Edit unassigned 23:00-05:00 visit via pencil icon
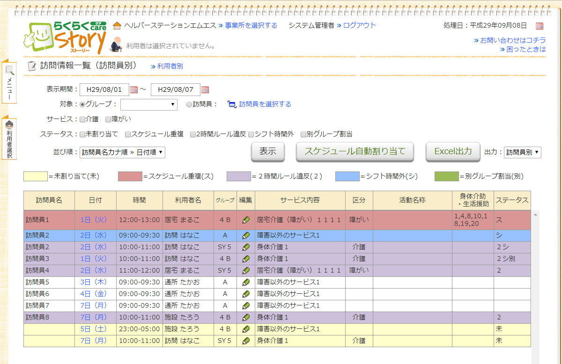Image resolution: width=562 pixels, height=364 pixels. tap(246, 329)
